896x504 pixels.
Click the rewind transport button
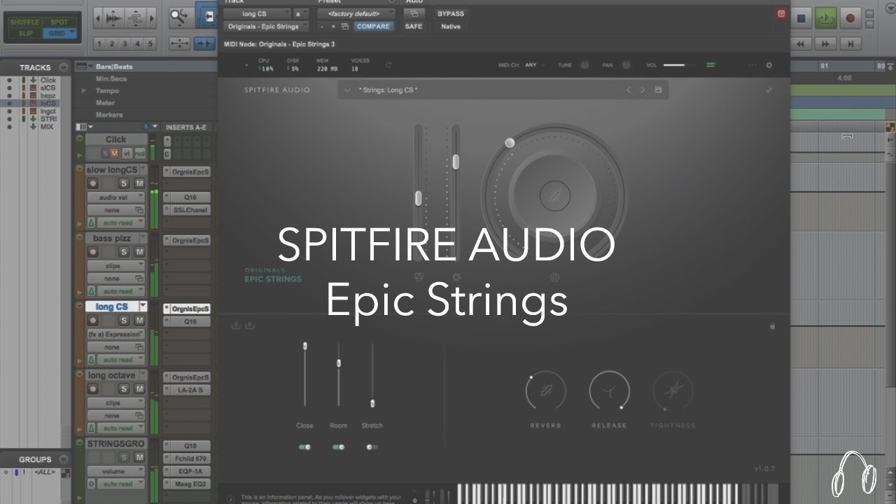click(x=801, y=43)
